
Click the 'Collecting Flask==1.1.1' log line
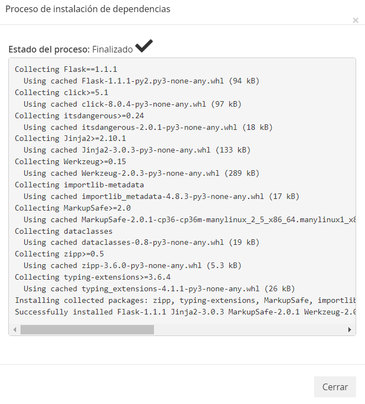[66, 69]
